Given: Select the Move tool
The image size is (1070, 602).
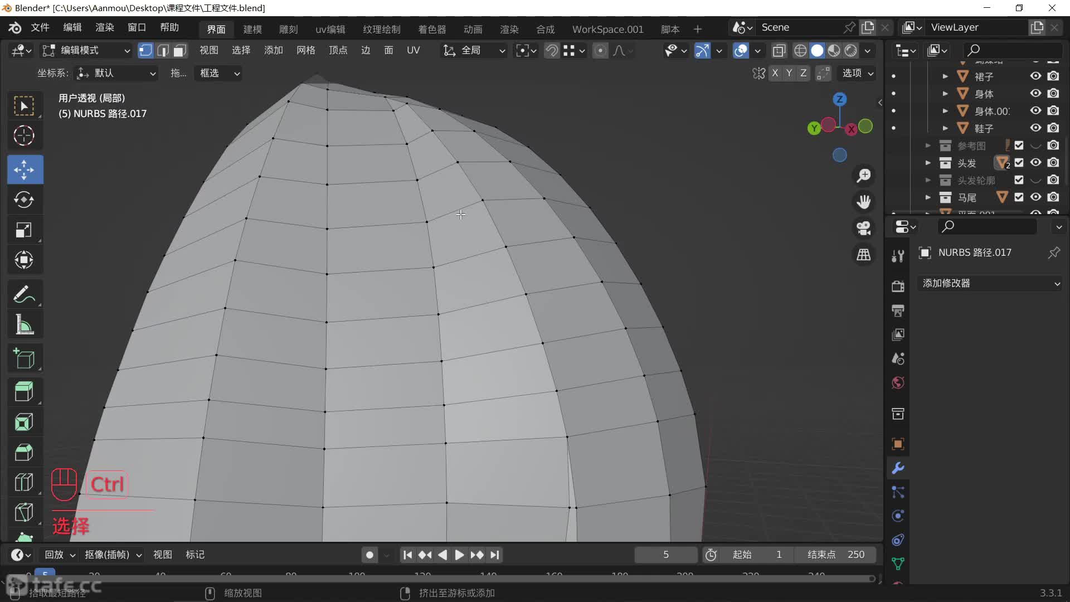Looking at the screenshot, I should click(24, 169).
